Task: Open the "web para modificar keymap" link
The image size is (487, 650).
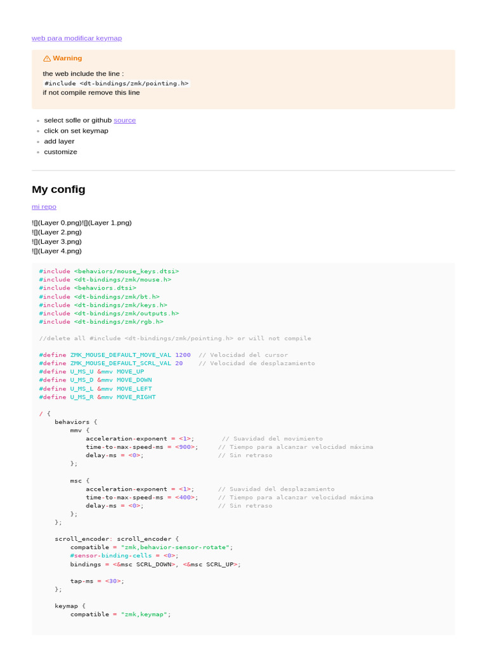Action: [x=77, y=38]
